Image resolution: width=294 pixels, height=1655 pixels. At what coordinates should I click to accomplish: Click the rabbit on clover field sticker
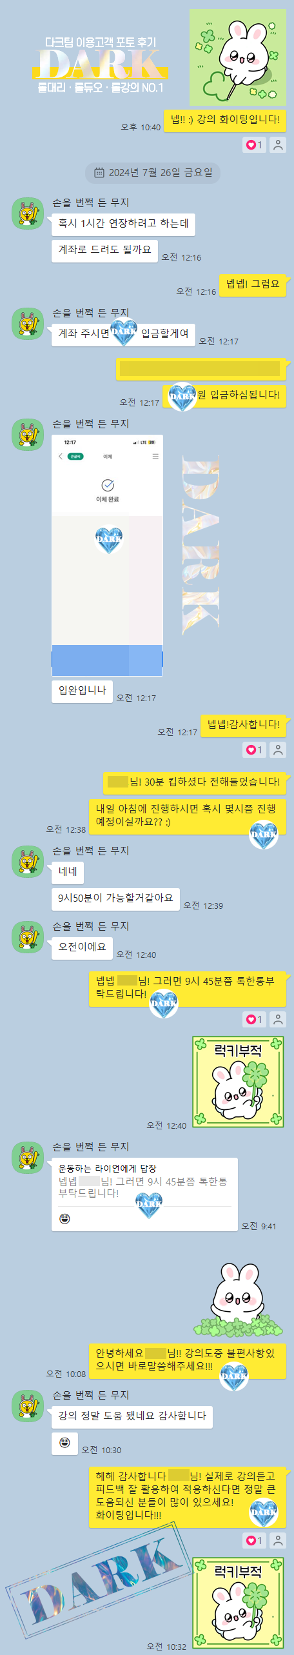point(238,1299)
